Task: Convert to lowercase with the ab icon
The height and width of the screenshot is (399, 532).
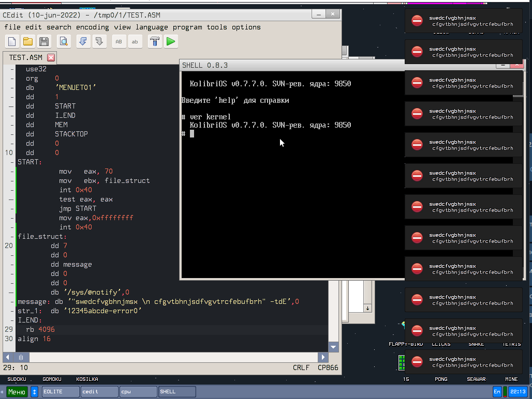Action: [135, 41]
